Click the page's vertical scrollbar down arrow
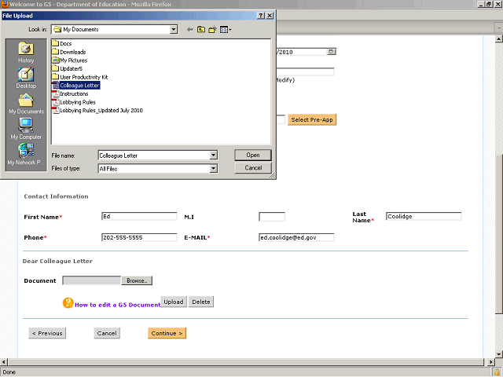 point(498,354)
